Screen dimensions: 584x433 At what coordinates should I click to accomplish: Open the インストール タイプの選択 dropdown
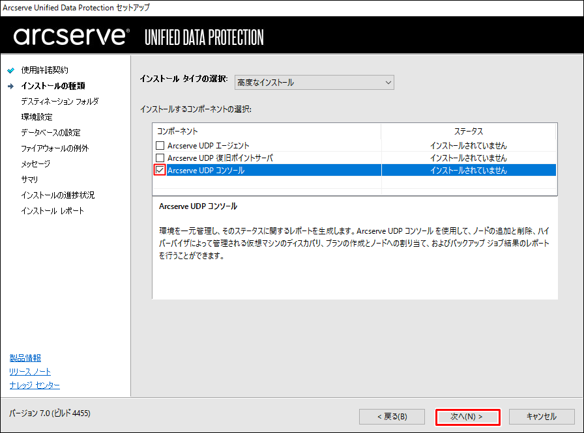point(314,82)
